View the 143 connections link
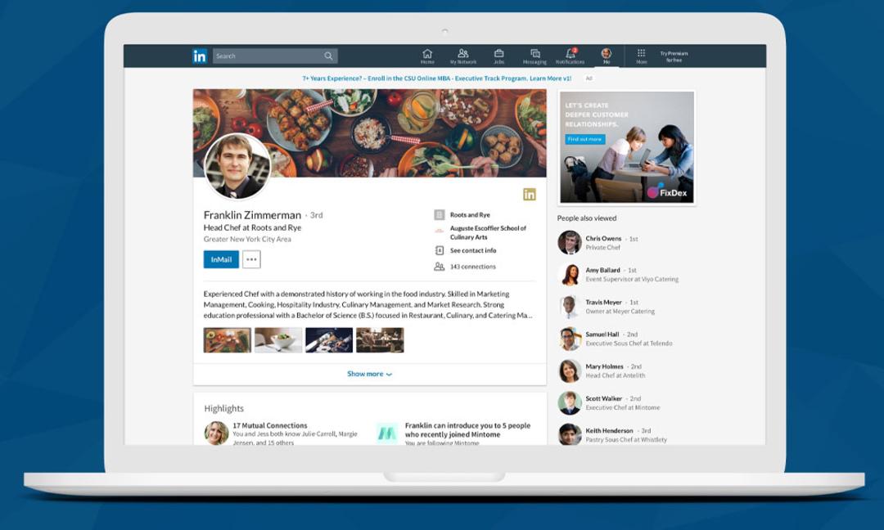This screenshot has width=884, height=530. [472, 267]
